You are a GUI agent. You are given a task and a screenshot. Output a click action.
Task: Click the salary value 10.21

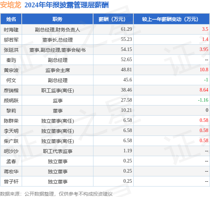[x=126, y=110]
